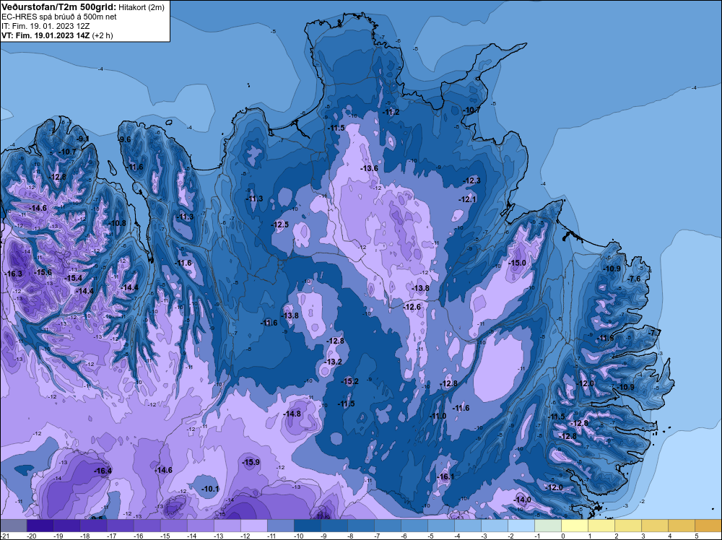This screenshot has width=722, height=540.
Task: Select the legend swatch between -10 and -9
Action: point(307,526)
